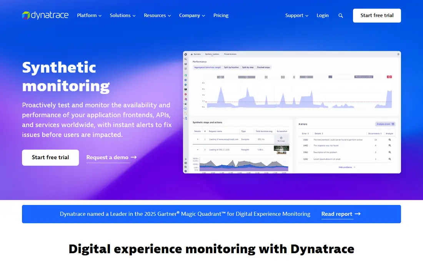Sort the errors table by Occurrences column
Screen dimensions: 423x264
[375, 134]
